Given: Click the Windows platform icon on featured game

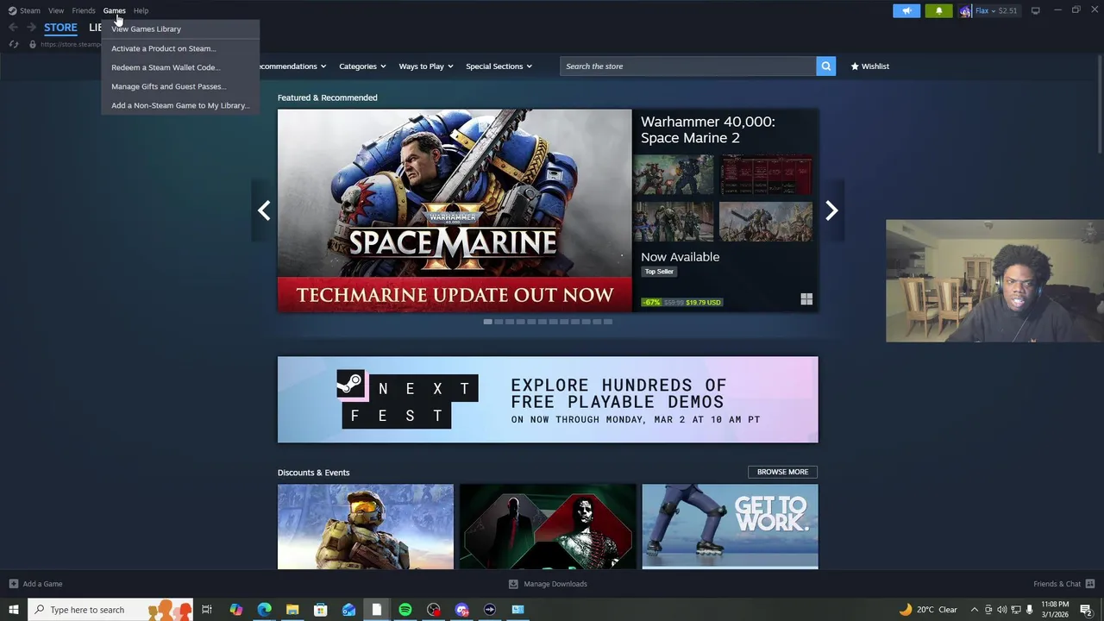Looking at the screenshot, I should pyautogui.click(x=806, y=299).
